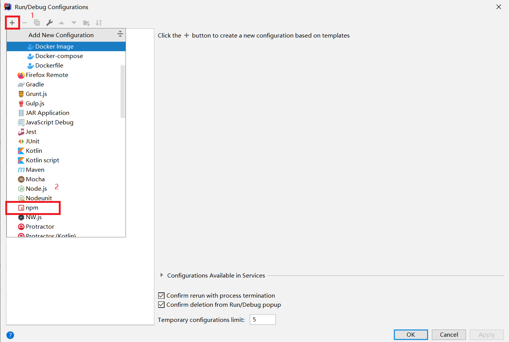
Task: Select the JUnit configuration entry
Action: 66,141
